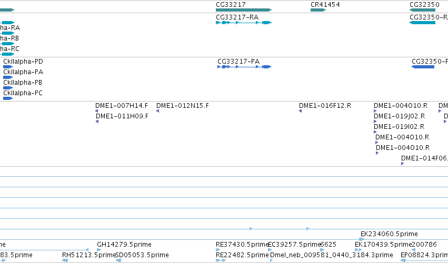
Task: Select the CkIIalpha-PA protein label
Action: (23, 72)
